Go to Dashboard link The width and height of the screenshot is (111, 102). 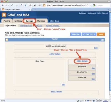[x=82, y=13]
